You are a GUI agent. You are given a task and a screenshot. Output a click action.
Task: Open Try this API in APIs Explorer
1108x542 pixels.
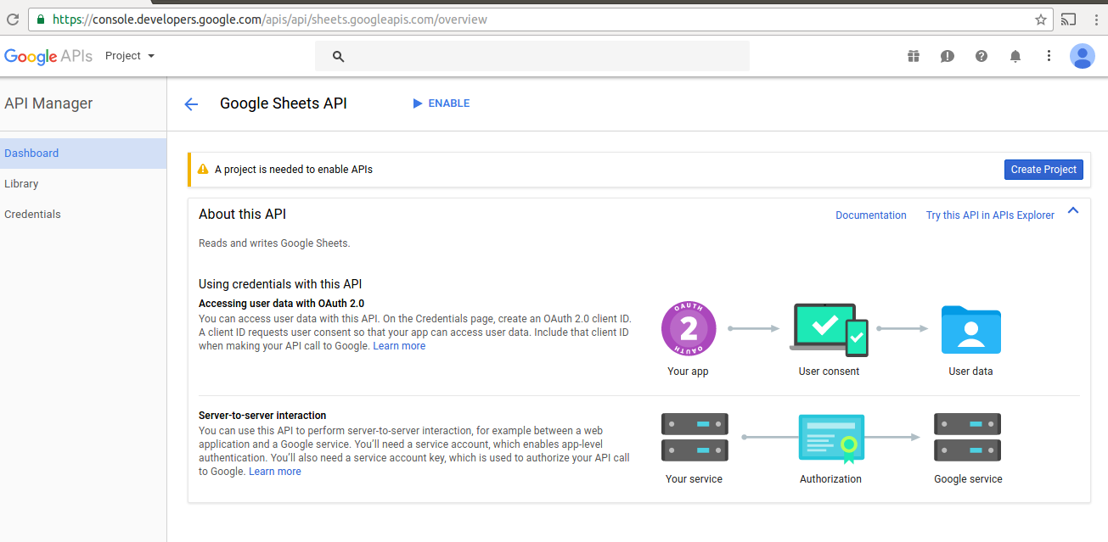click(x=990, y=215)
